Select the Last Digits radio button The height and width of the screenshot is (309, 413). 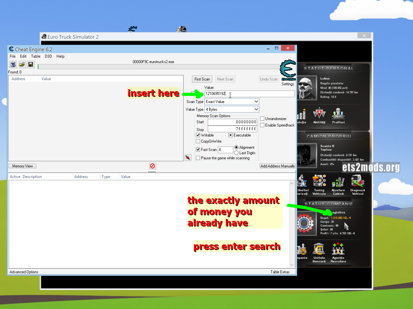coord(236,153)
